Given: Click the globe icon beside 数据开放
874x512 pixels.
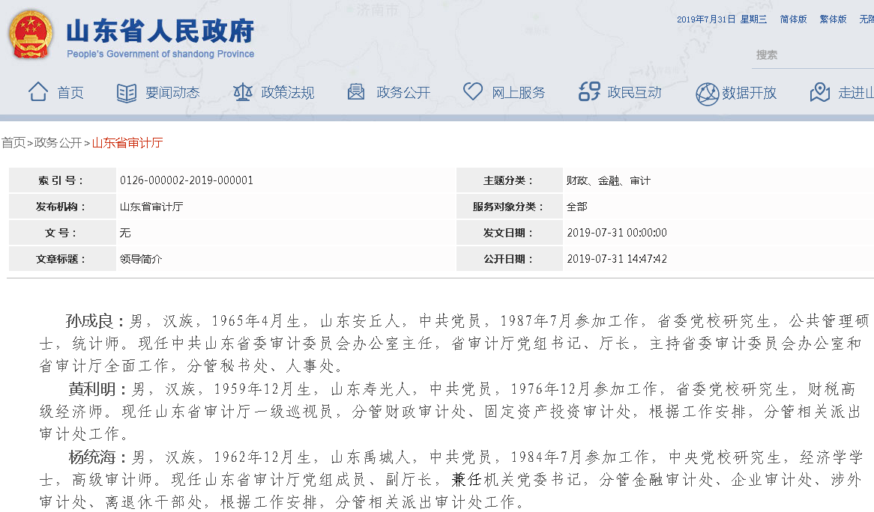Looking at the screenshot, I should click(x=707, y=94).
